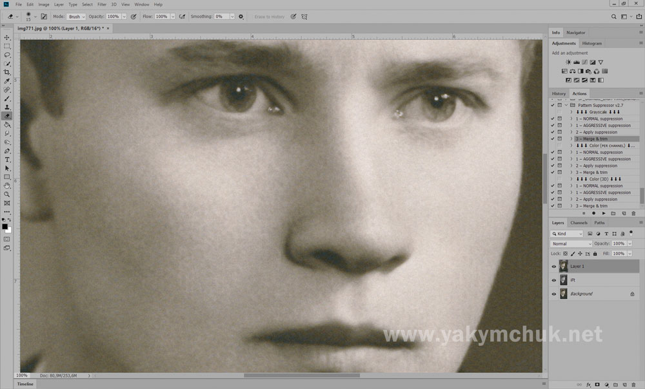Image resolution: width=645 pixels, height=389 pixels.
Task: Open the Filter menu
Action: coord(102,5)
